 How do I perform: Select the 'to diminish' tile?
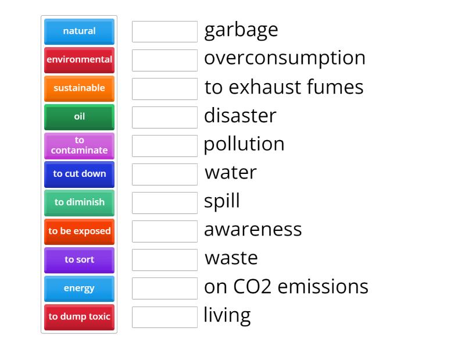coord(79,202)
